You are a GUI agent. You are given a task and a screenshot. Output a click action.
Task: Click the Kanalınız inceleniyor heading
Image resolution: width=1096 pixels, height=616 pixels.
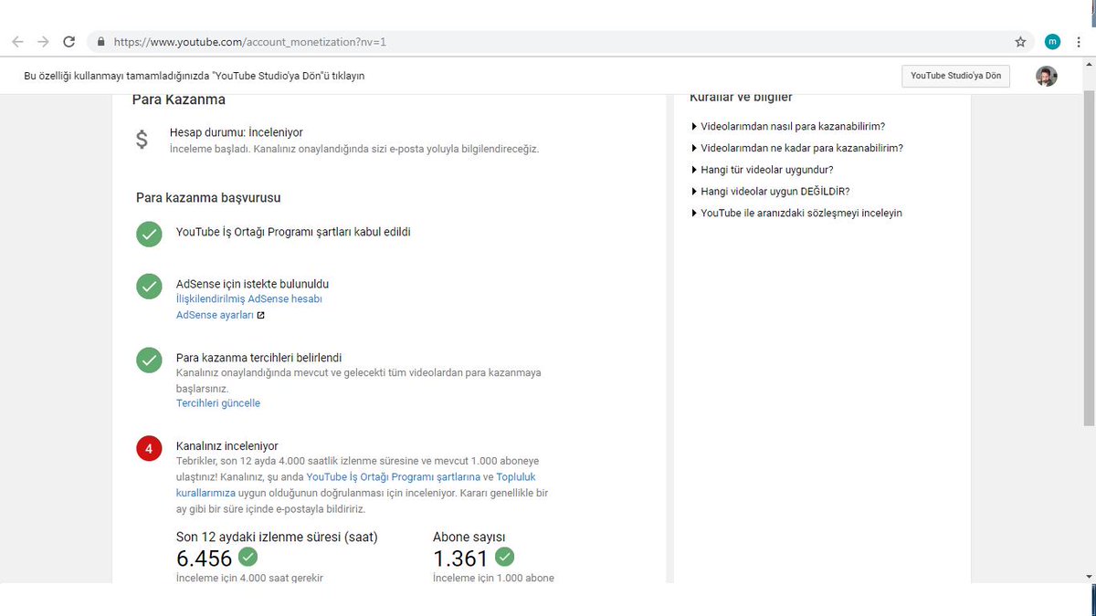pyautogui.click(x=227, y=446)
